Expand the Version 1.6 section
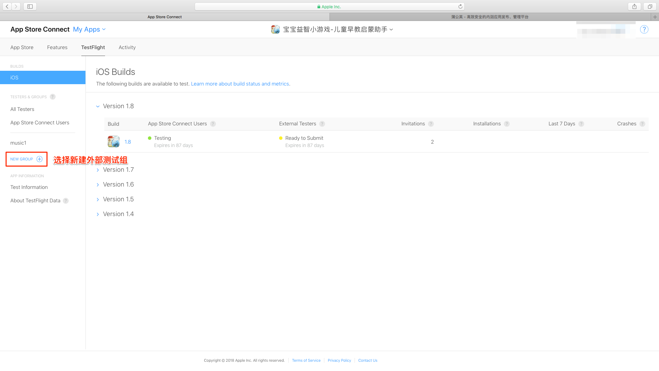Screen dimensions: 659x371 (x=98, y=185)
